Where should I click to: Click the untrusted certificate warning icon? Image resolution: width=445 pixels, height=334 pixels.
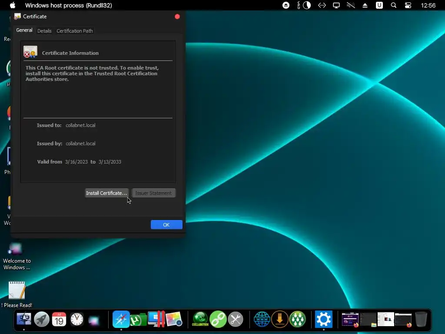(30, 52)
